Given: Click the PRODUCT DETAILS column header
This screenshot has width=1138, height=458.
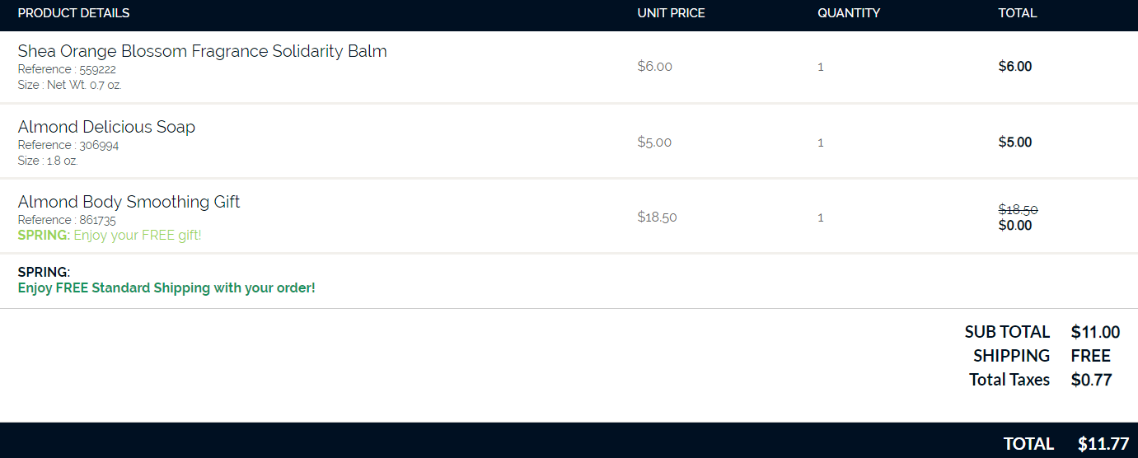Looking at the screenshot, I should pos(73,13).
